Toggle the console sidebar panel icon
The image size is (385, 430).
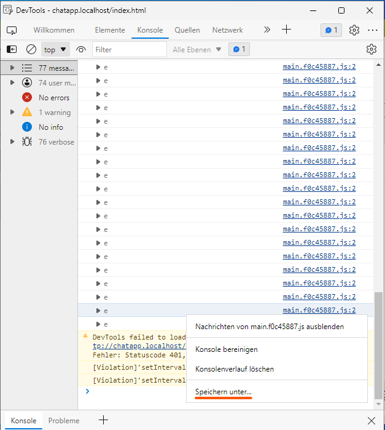pyautogui.click(x=12, y=49)
